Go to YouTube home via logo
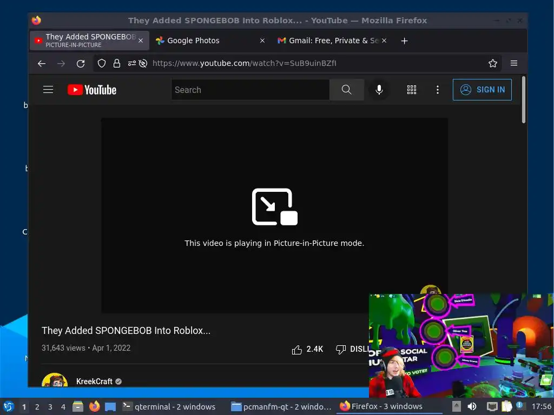Image resolution: width=554 pixels, height=415 pixels. (x=92, y=90)
